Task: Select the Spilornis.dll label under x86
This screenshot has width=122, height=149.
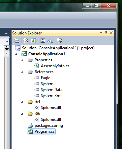Action: (51, 120)
